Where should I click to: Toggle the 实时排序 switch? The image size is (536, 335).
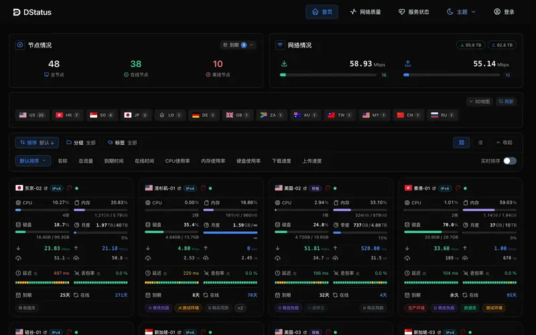coord(510,161)
